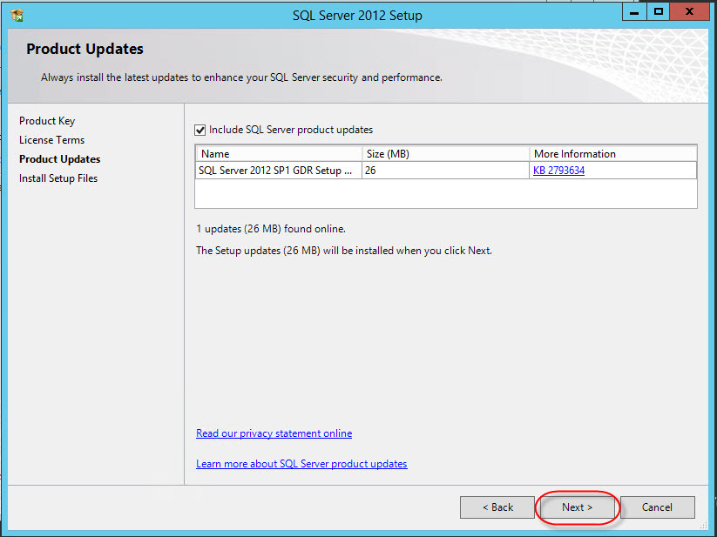Open Learn more about SQL Server product updates
The height and width of the screenshot is (537, 717).
tap(301, 463)
